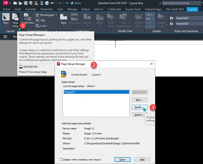Click the Lock viewport tool
Screen dimensions: 203x164
tap(41, 26)
